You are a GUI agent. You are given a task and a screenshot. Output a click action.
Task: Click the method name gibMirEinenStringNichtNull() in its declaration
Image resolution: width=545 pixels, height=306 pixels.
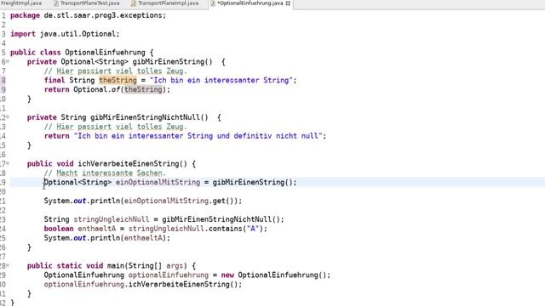click(x=150, y=117)
